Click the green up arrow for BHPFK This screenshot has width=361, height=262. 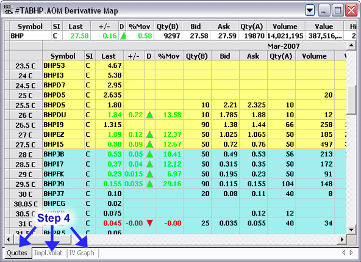point(149,174)
